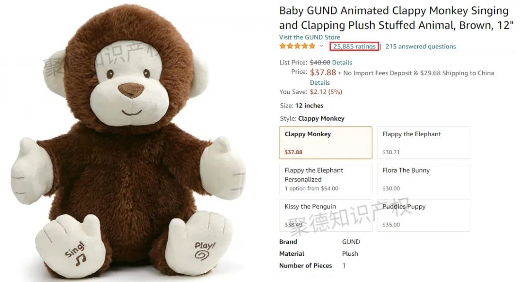
Task: Click the struck-through $40.00 list price
Action: [x=320, y=63]
